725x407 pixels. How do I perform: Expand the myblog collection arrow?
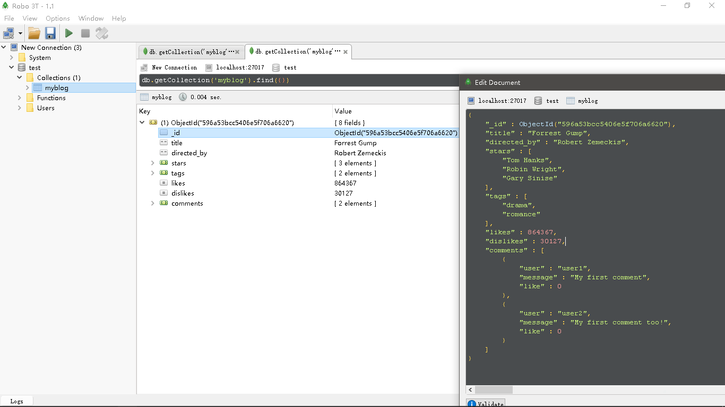click(28, 87)
